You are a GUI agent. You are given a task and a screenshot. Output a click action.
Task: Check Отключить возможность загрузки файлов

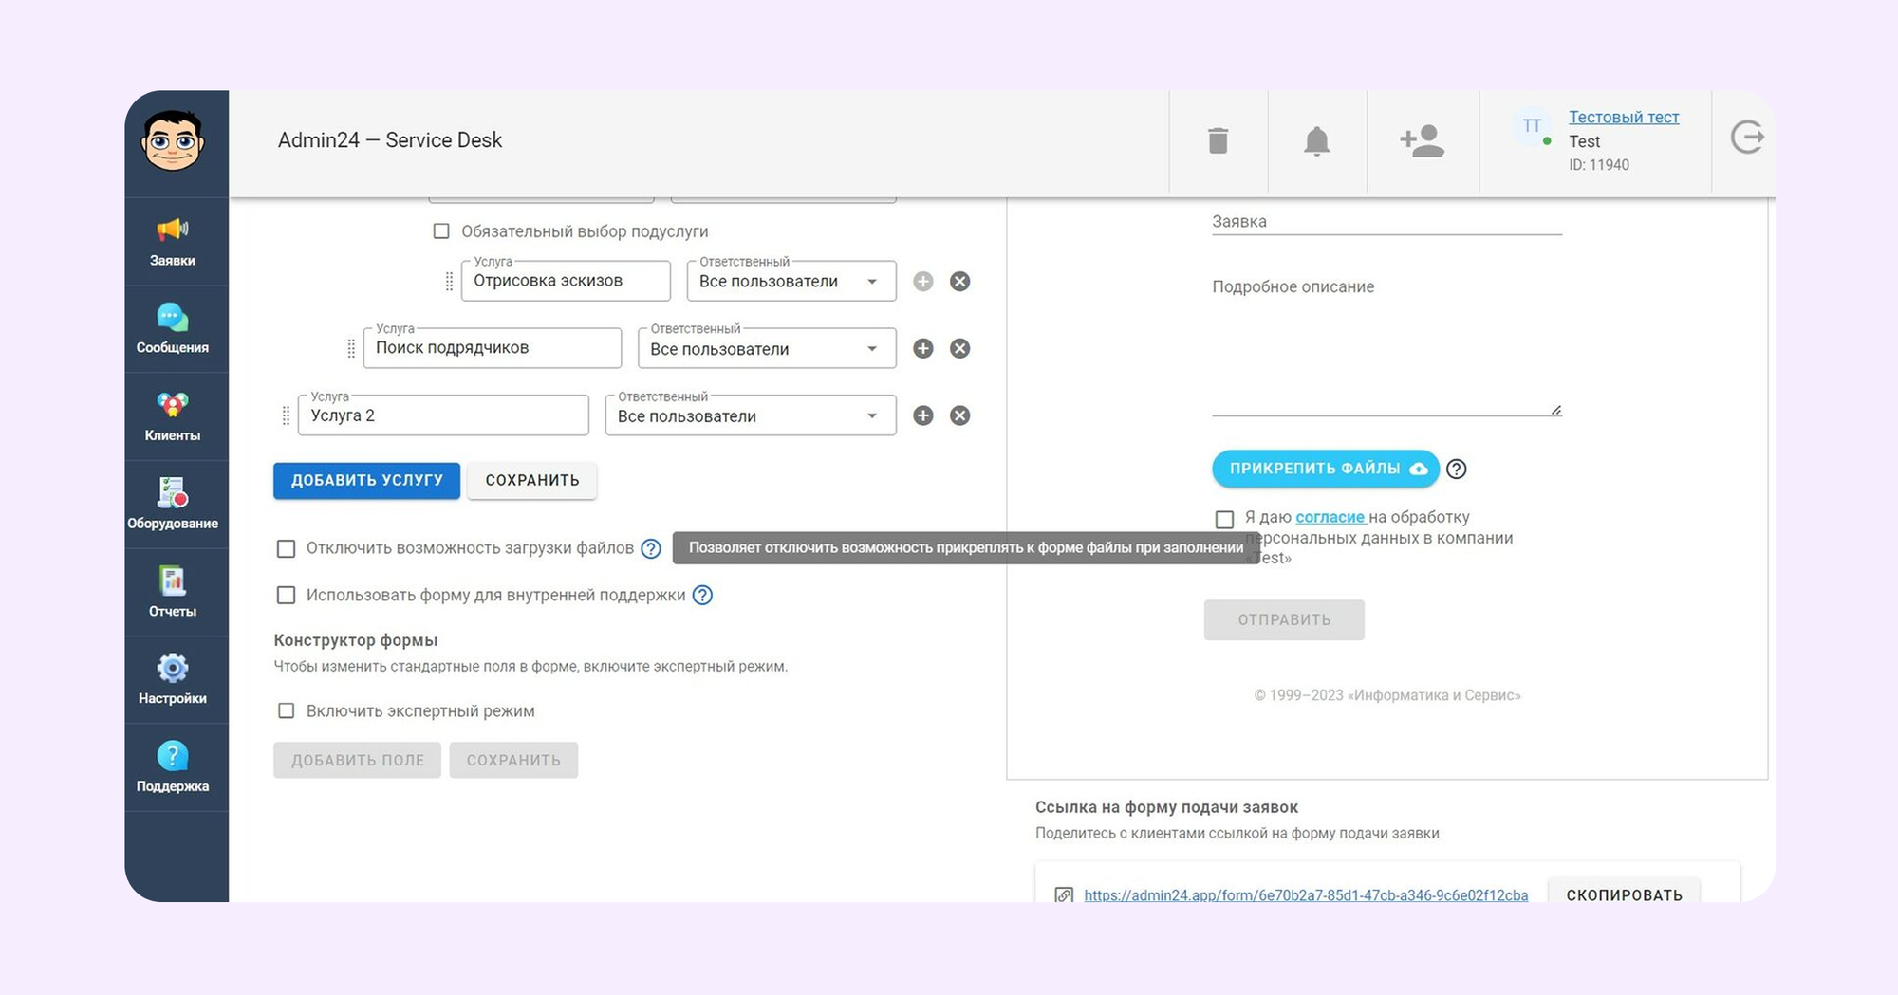[286, 548]
